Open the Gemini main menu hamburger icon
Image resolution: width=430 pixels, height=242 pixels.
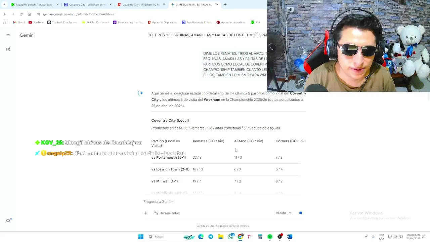(8, 35)
